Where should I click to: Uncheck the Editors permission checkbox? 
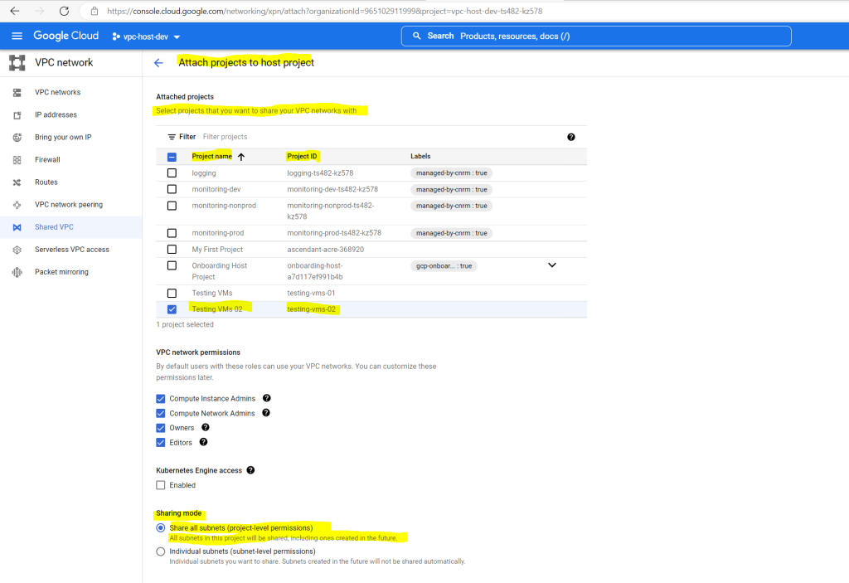coord(160,443)
